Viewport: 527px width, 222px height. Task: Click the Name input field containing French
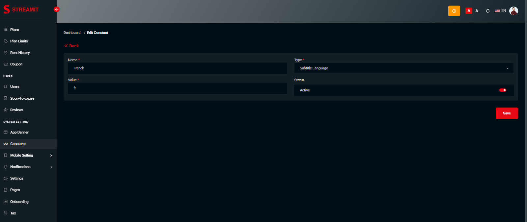point(177,68)
